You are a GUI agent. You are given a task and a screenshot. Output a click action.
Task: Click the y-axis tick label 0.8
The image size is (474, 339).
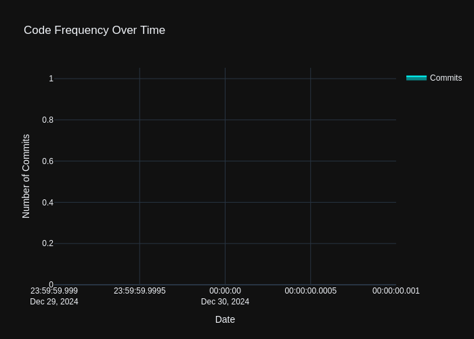(47, 120)
